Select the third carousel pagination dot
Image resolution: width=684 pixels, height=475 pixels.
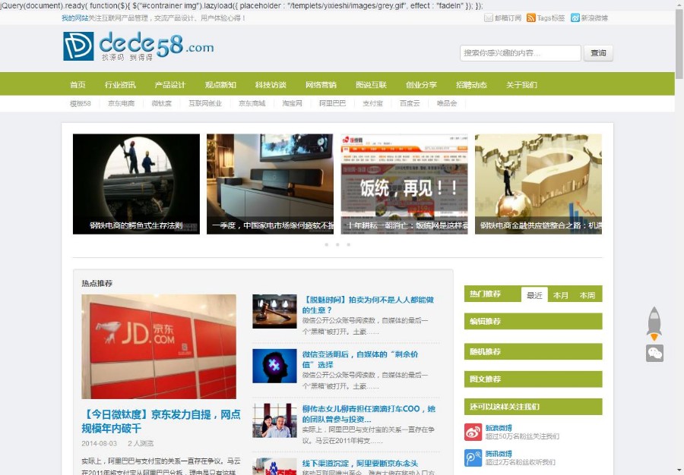[x=348, y=244]
